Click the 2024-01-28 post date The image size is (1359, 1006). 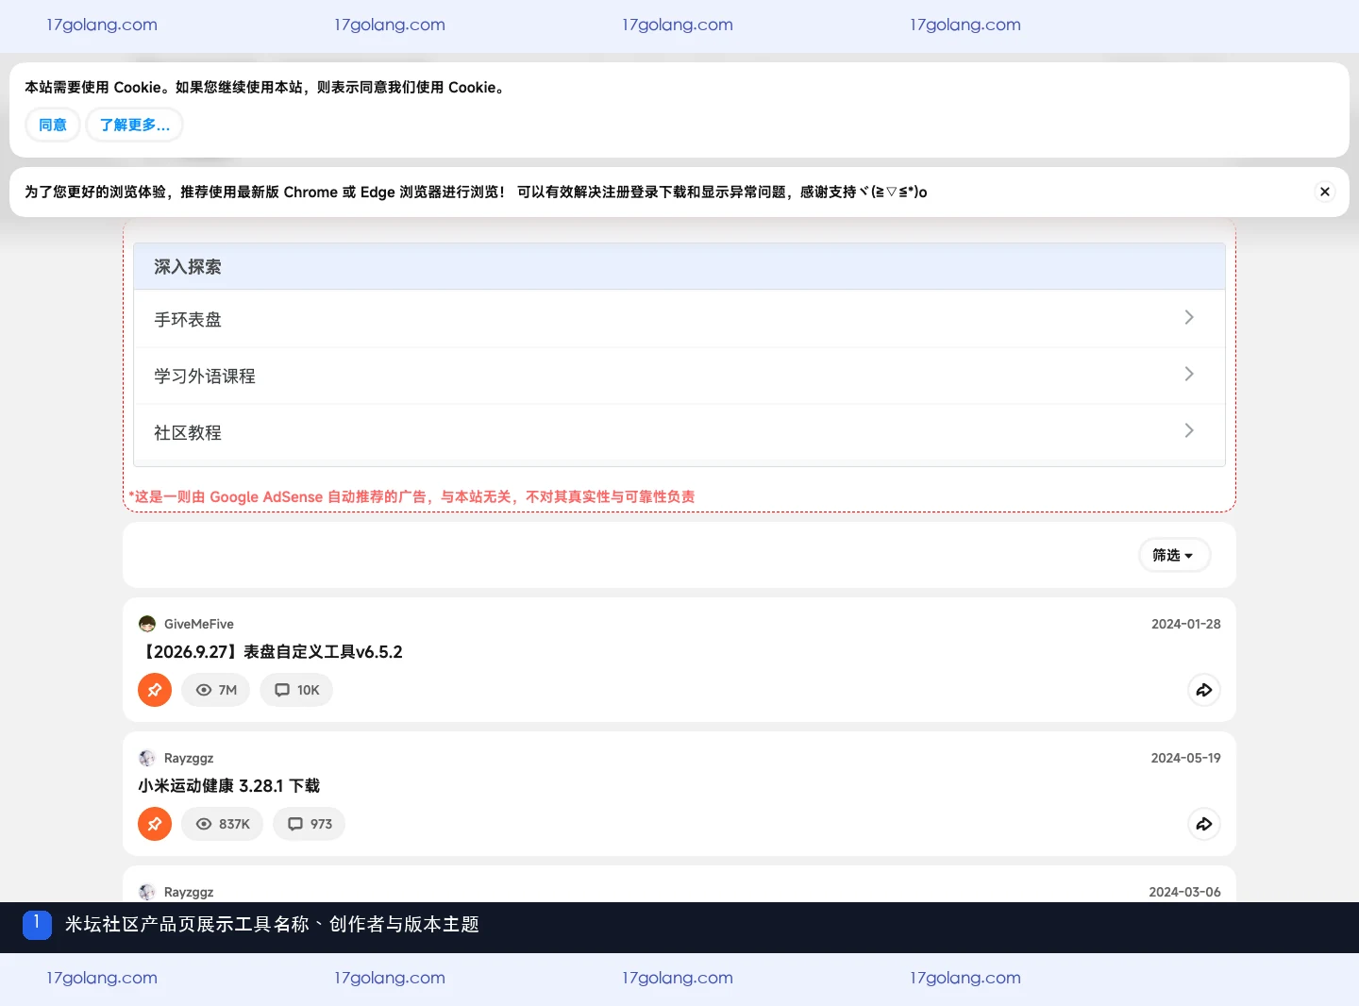point(1186,624)
